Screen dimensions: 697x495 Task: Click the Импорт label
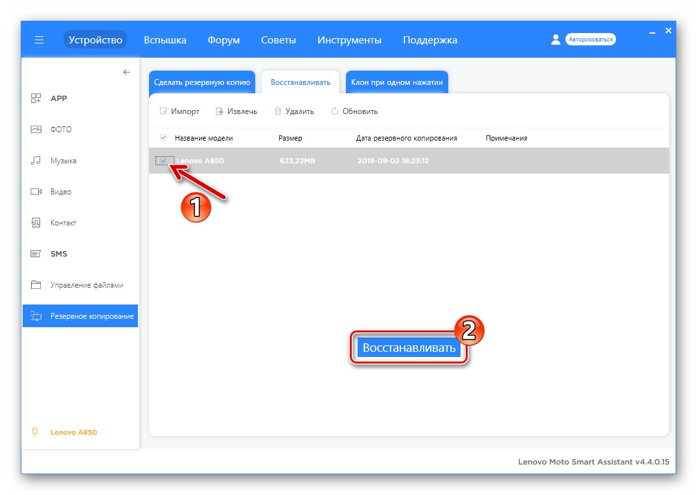[x=185, y=111]
